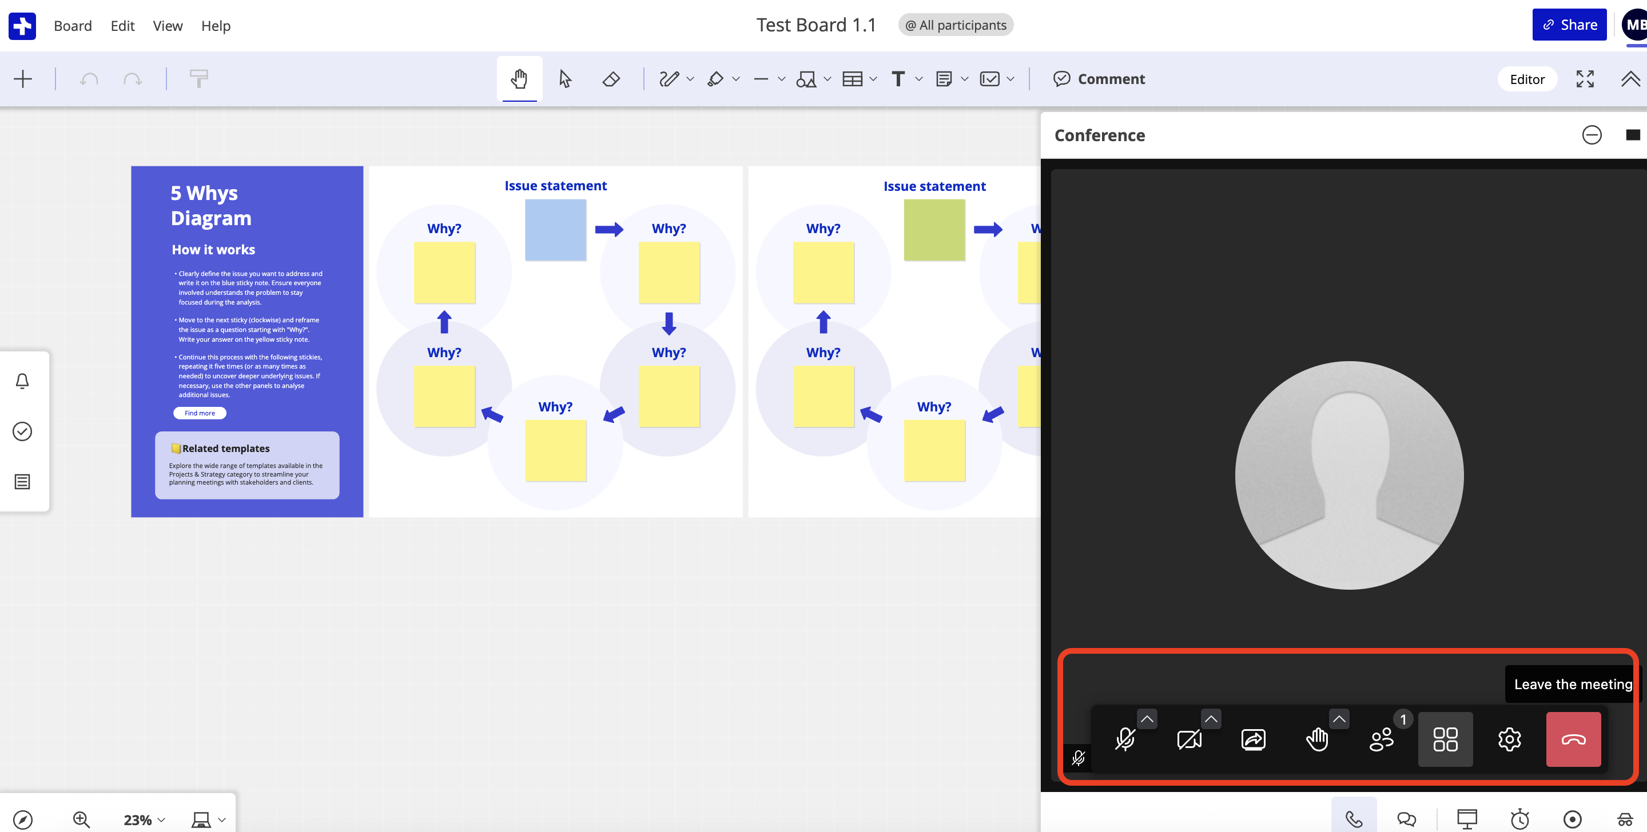Open conference settings gear
Screen dimensions: 1647x832
point(1509,739)
